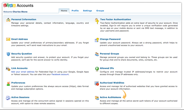
Task: Click the Allowed IPs checkmark icon
Action: pyautogui.click(x=97, y=69)
